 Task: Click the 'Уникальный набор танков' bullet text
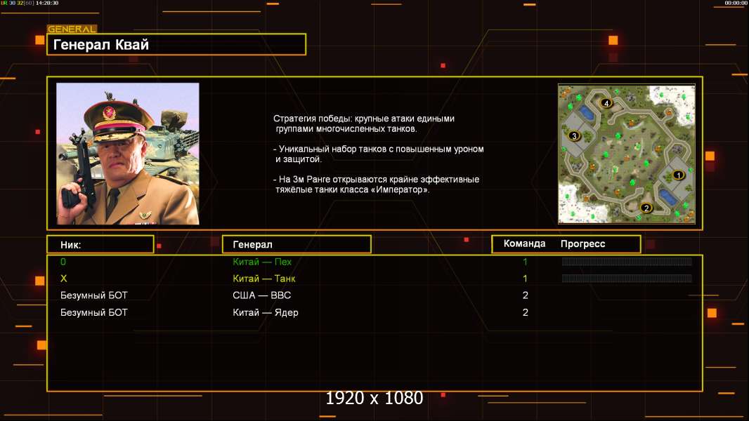pos(379,154)
